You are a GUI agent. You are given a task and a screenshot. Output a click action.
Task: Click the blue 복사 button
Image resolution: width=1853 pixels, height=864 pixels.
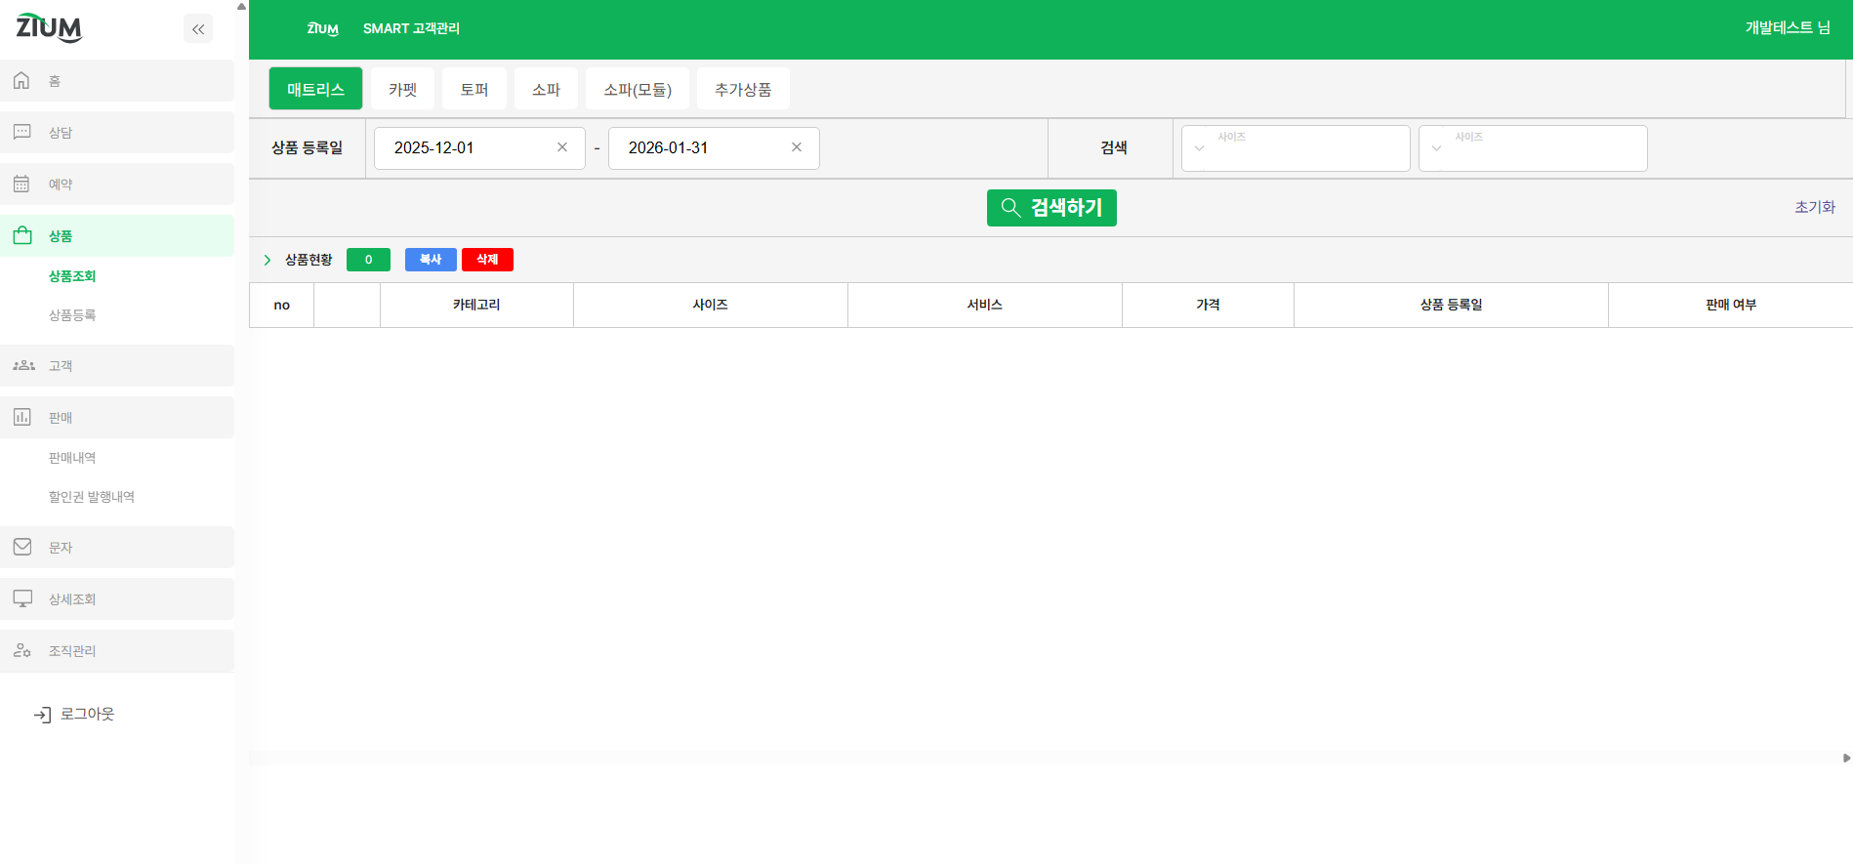(x=431, y=260)
